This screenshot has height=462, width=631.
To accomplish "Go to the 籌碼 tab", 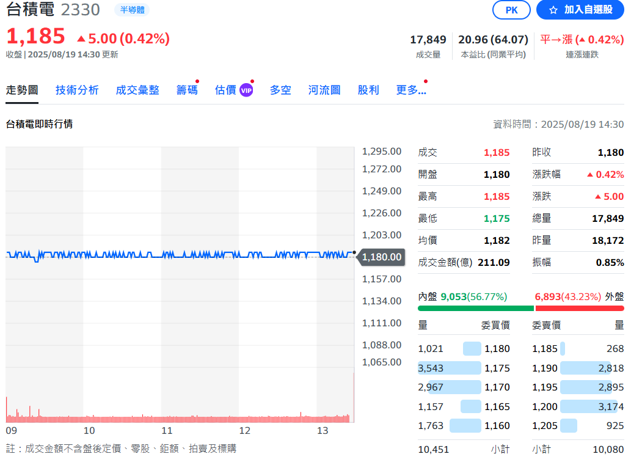I will point(187,90).
